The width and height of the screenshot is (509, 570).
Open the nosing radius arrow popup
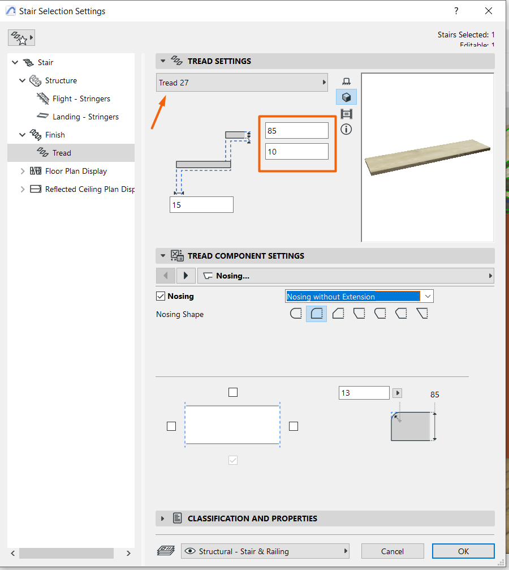click(398, 393)
